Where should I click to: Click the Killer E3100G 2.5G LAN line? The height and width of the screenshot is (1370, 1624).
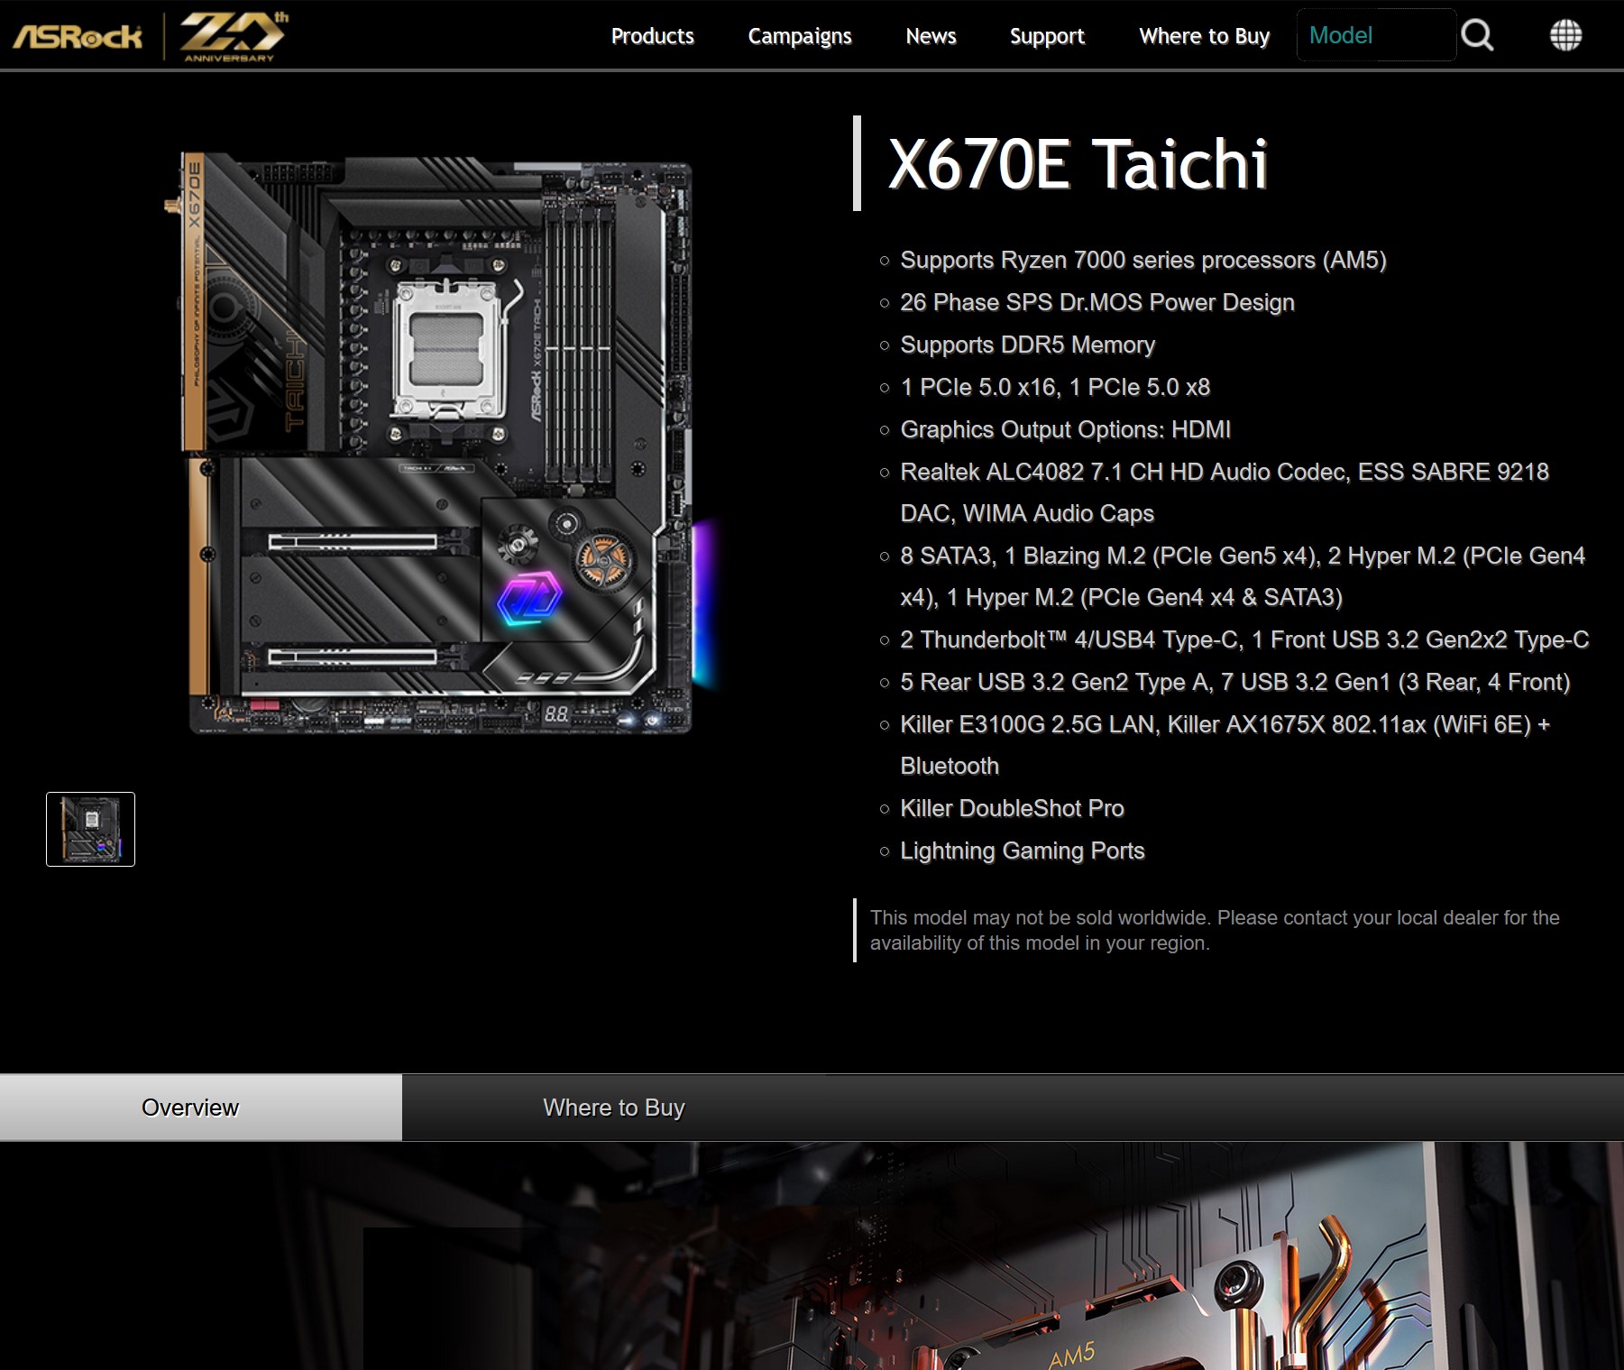coord(1225,745)
